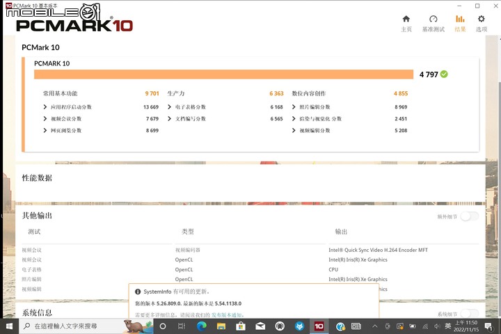The height and width of the screenshot is (334, 501).
Task: Click the 测试 column header
Action: (x=34, y=232)
